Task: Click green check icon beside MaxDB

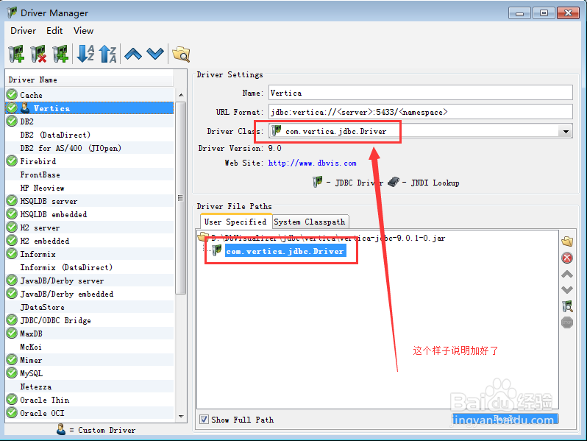Action: [x=12, y=333]
